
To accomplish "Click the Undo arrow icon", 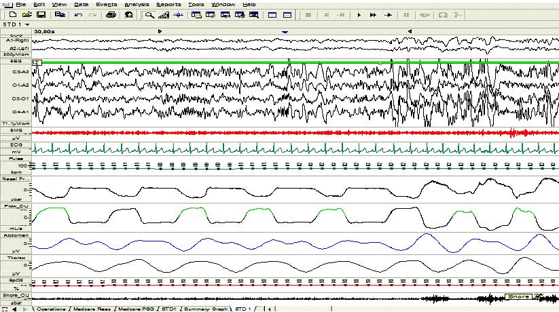I will 78,15.
